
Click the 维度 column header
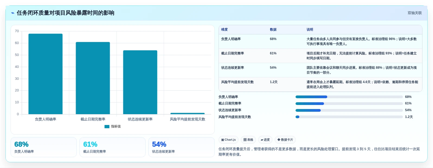point(224,29)
